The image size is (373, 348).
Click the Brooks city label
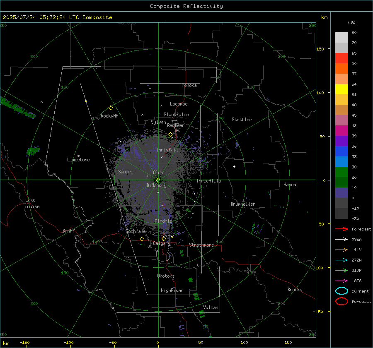pos(295,290)
